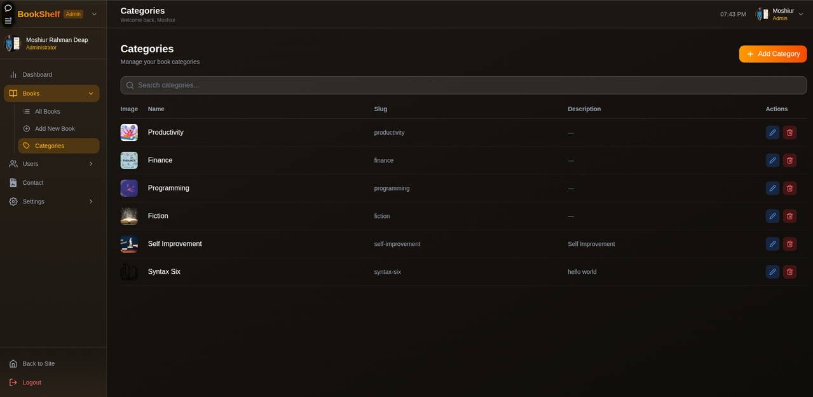Viewport: 813px width, 397px height.
Task: Click the tag icon beside Categories
Action: point(27,145)
